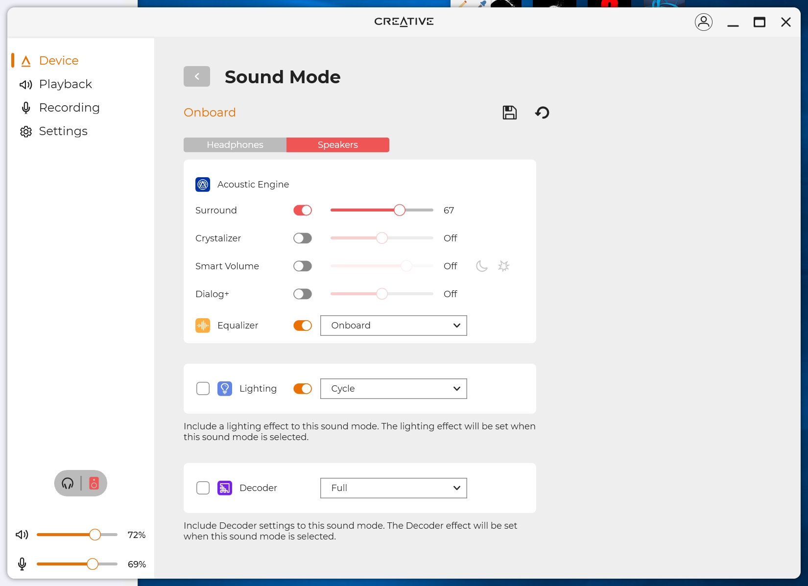Image resolution: width=808 pixels, height=586 pixels.
Task: Check the Decoder include checkbox
Action: pyautogui.click(x=203, y=488)
